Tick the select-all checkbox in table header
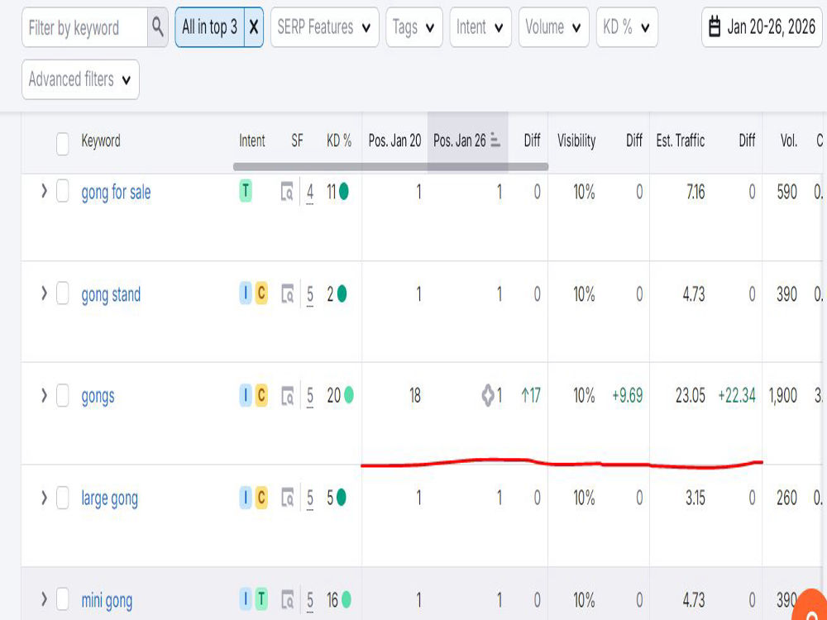 point(62,144)
